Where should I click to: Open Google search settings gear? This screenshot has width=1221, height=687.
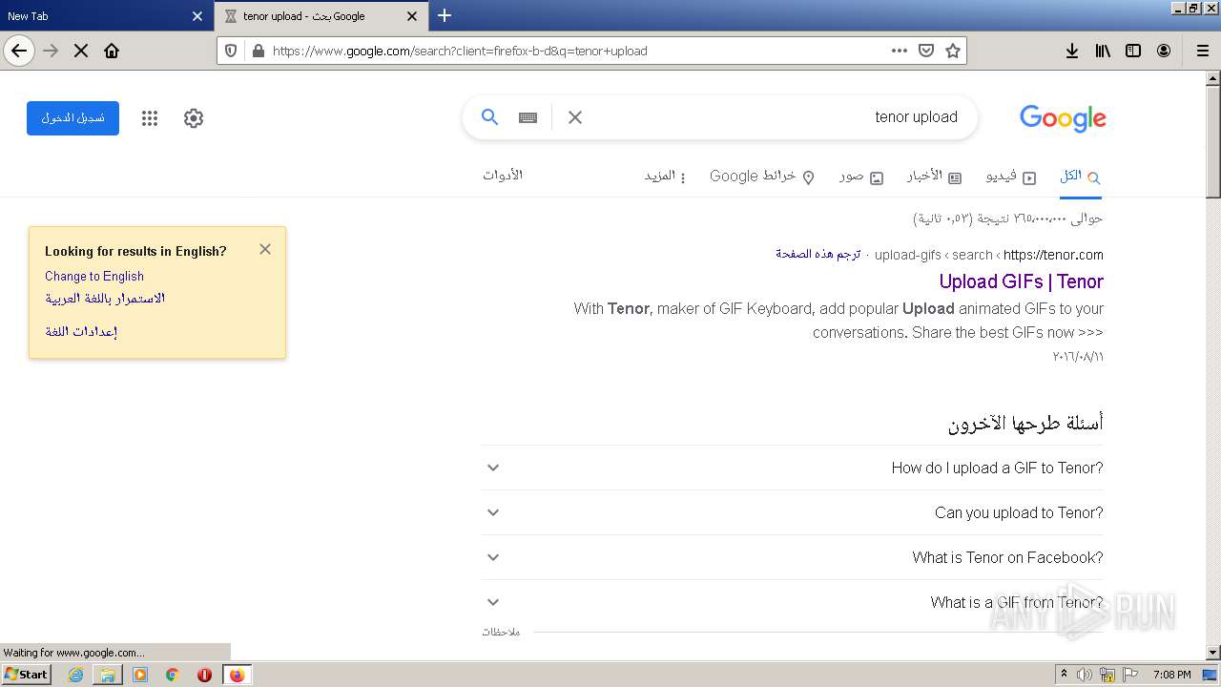click(x=194, y=118)
